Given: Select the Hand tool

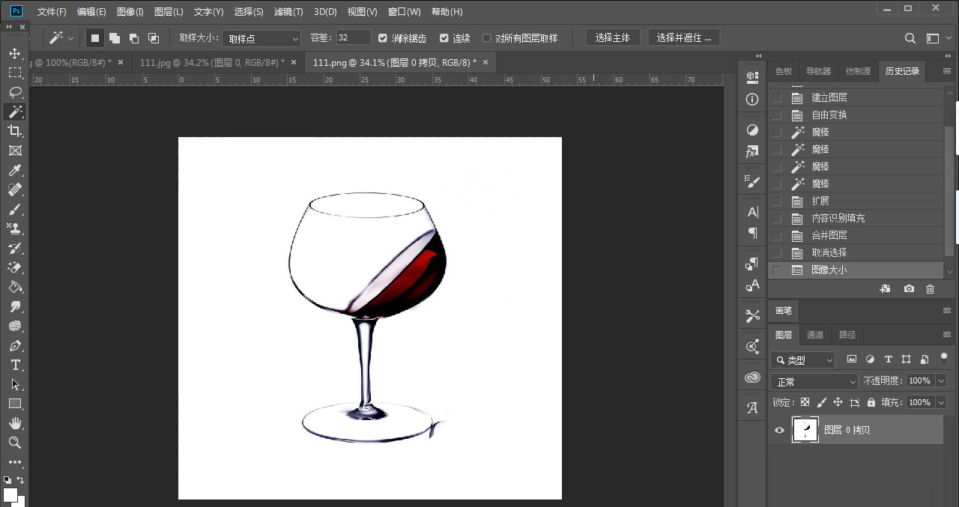Looking at the screenshot, I should coord(14,423).
